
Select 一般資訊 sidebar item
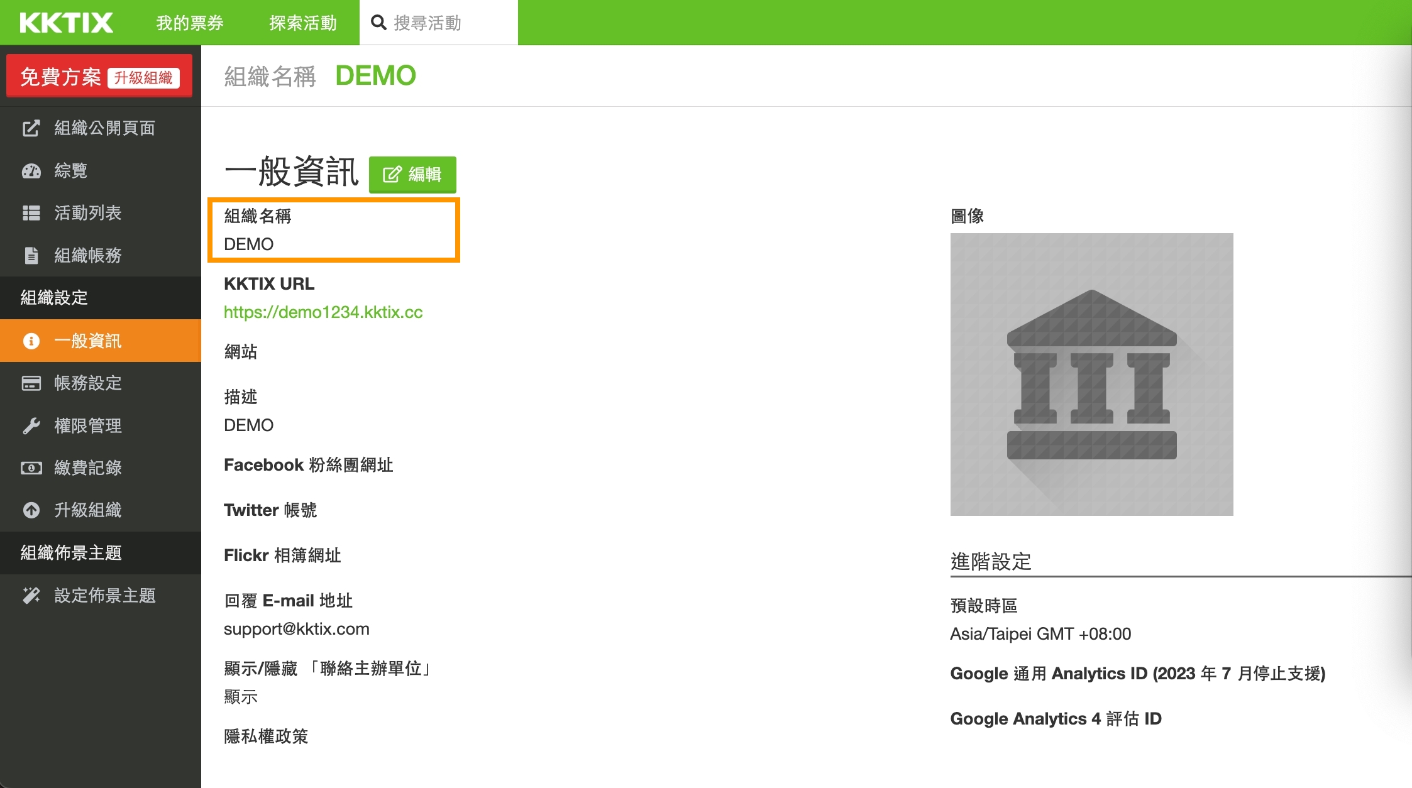coord(101,341)
